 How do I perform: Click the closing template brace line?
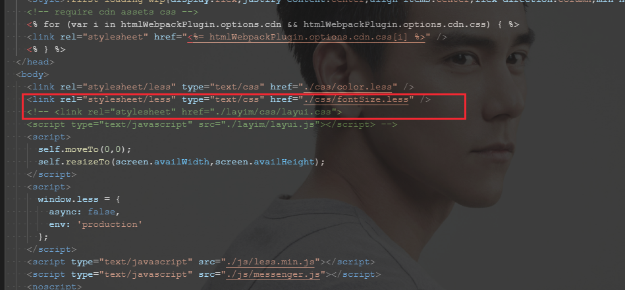click(46, 49)
